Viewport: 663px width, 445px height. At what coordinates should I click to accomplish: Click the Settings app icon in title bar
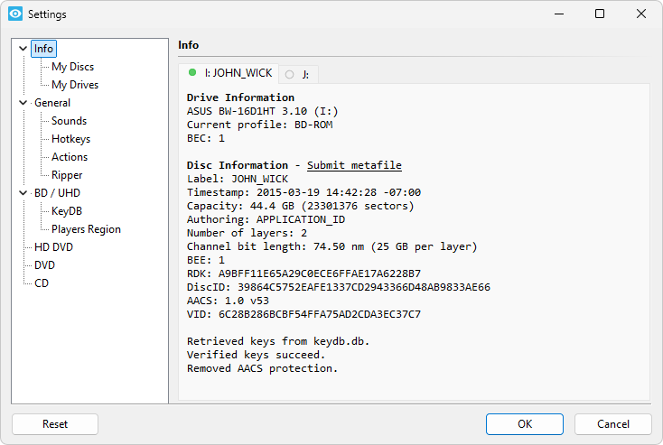[14, 14]
